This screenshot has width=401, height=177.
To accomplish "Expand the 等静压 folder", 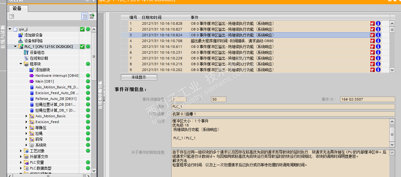I will pos(26,128).
